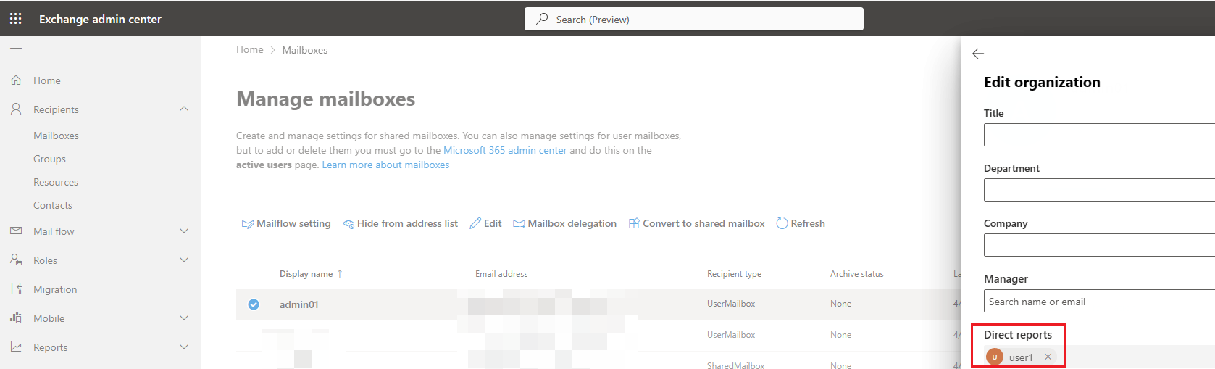Select Migration in the sidebar

click(x=55, y=289)
